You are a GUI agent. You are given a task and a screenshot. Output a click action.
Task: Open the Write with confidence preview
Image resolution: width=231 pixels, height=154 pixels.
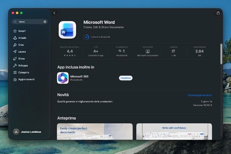coord(174,131)
